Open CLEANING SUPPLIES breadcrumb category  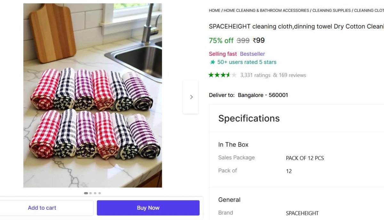[332, 10]
